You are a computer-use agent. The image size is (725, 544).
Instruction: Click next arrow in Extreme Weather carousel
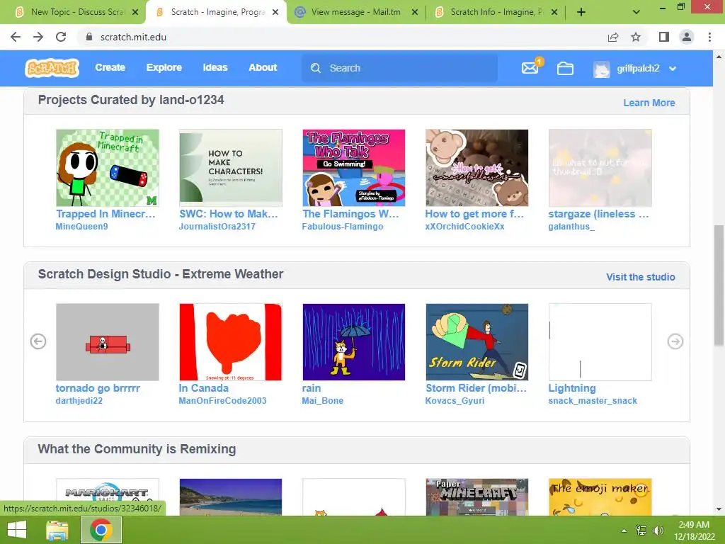[x=675, y=341]
